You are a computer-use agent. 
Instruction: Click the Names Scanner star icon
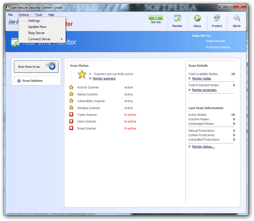pyautogui.click(x=71, y=94)
